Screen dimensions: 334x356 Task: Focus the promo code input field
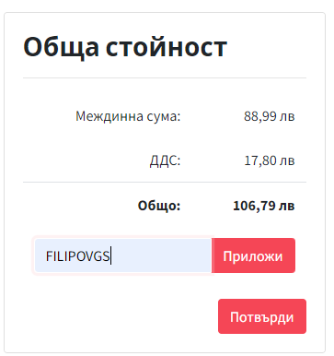tap(123, 255)
